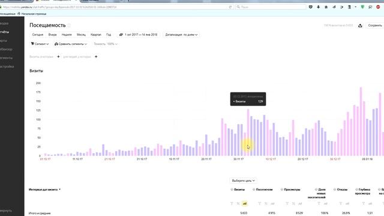
Task: Click the 8 529 total page views value
Action: click(299, 214)
